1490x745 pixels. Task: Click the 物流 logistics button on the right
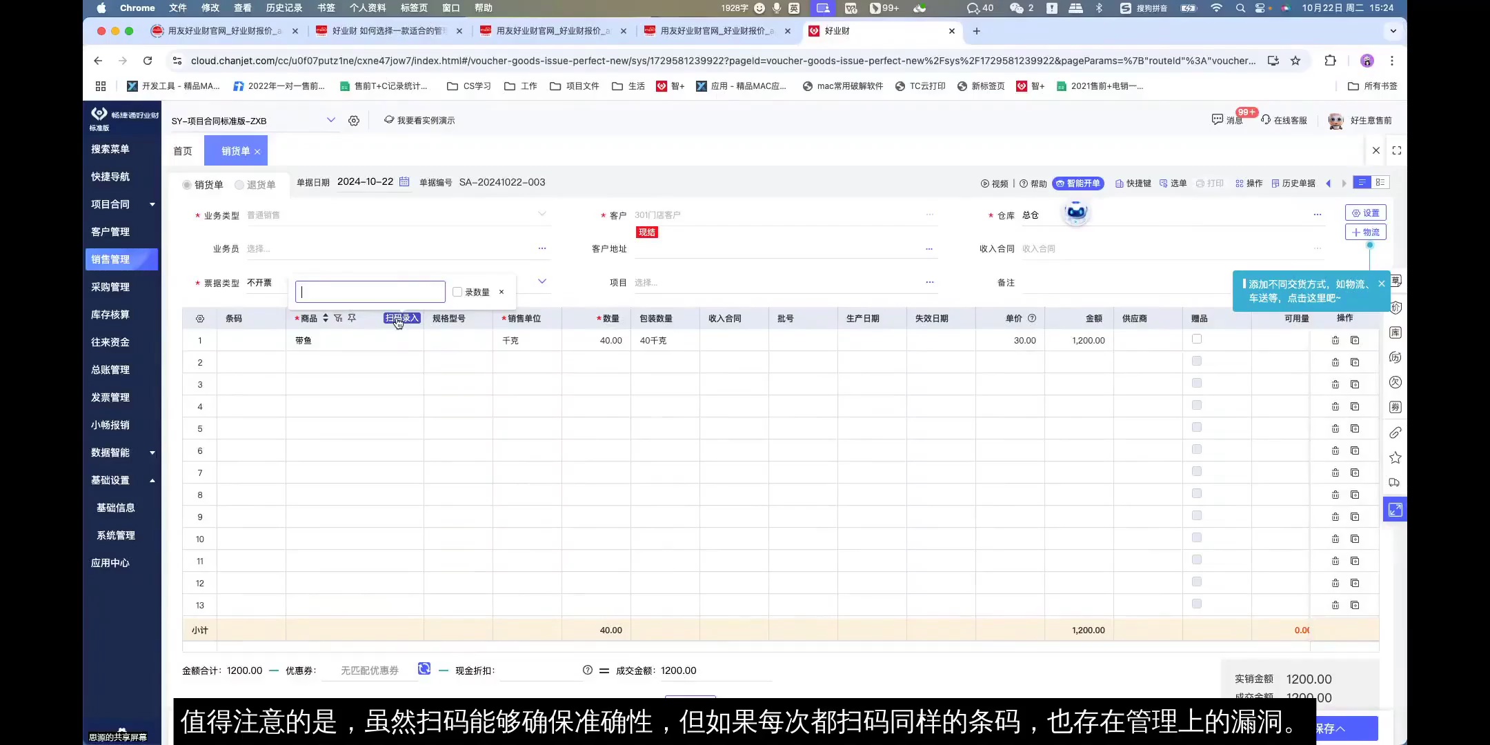[x=1366, y=232]
